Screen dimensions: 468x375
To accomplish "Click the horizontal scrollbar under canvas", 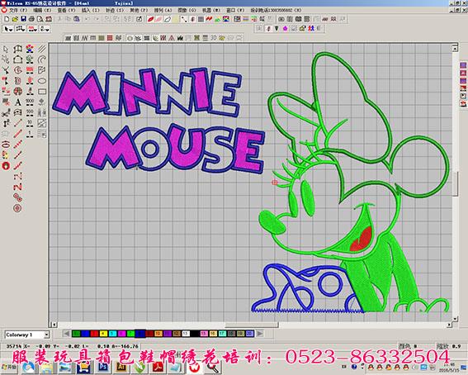I will 251,325.
